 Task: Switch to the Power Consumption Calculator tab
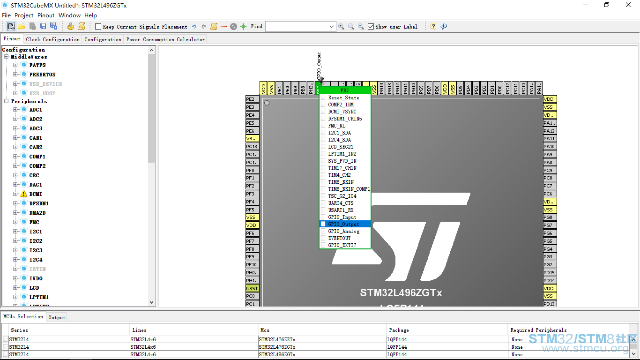(165, 39)
